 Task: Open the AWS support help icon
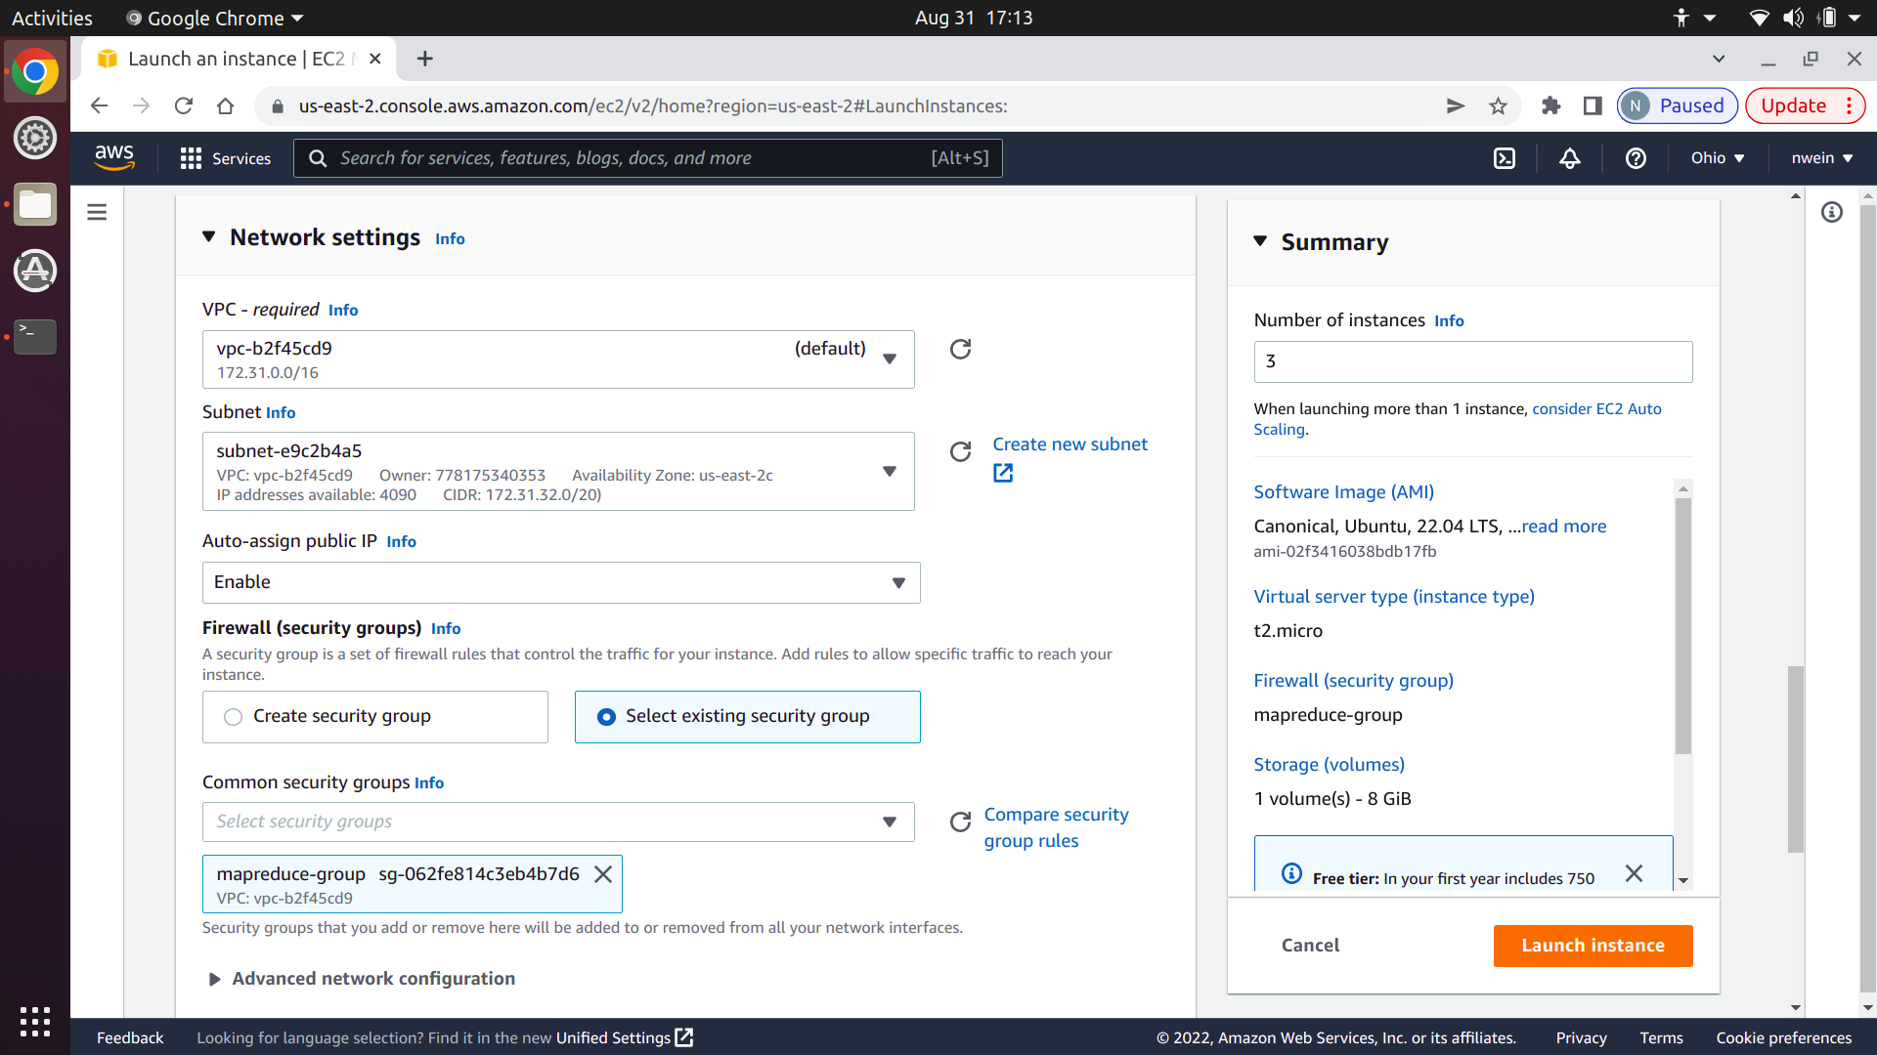[x=1636, y=158]
